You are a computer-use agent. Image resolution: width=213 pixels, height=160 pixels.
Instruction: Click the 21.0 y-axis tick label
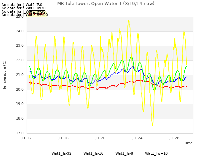click(20, 75)
